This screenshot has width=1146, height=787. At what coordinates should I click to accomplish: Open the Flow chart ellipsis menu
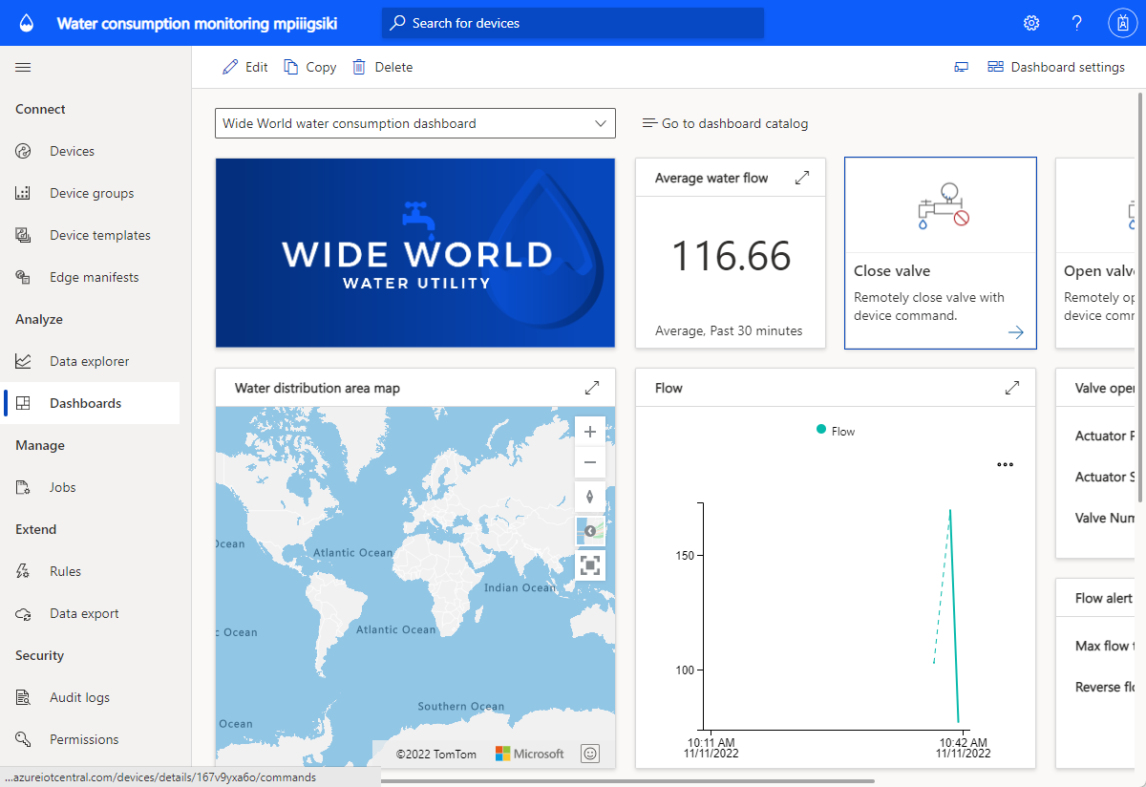click(1005, 465)
